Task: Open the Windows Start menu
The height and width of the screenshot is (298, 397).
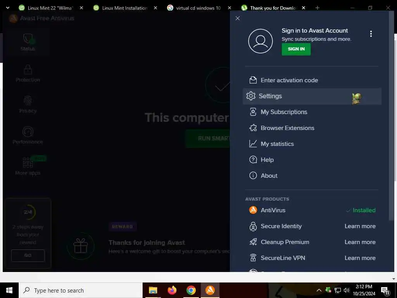Action: pyautogui.click(x=9, y=290)
